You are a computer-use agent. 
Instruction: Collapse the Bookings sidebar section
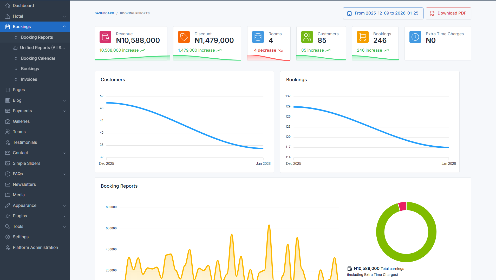tap(64, 27)
